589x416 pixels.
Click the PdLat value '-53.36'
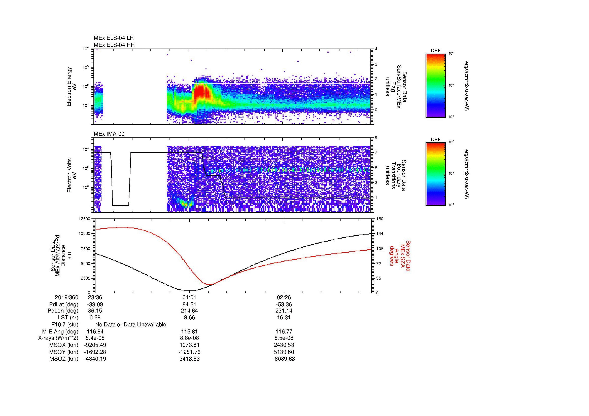click(284, 305)
